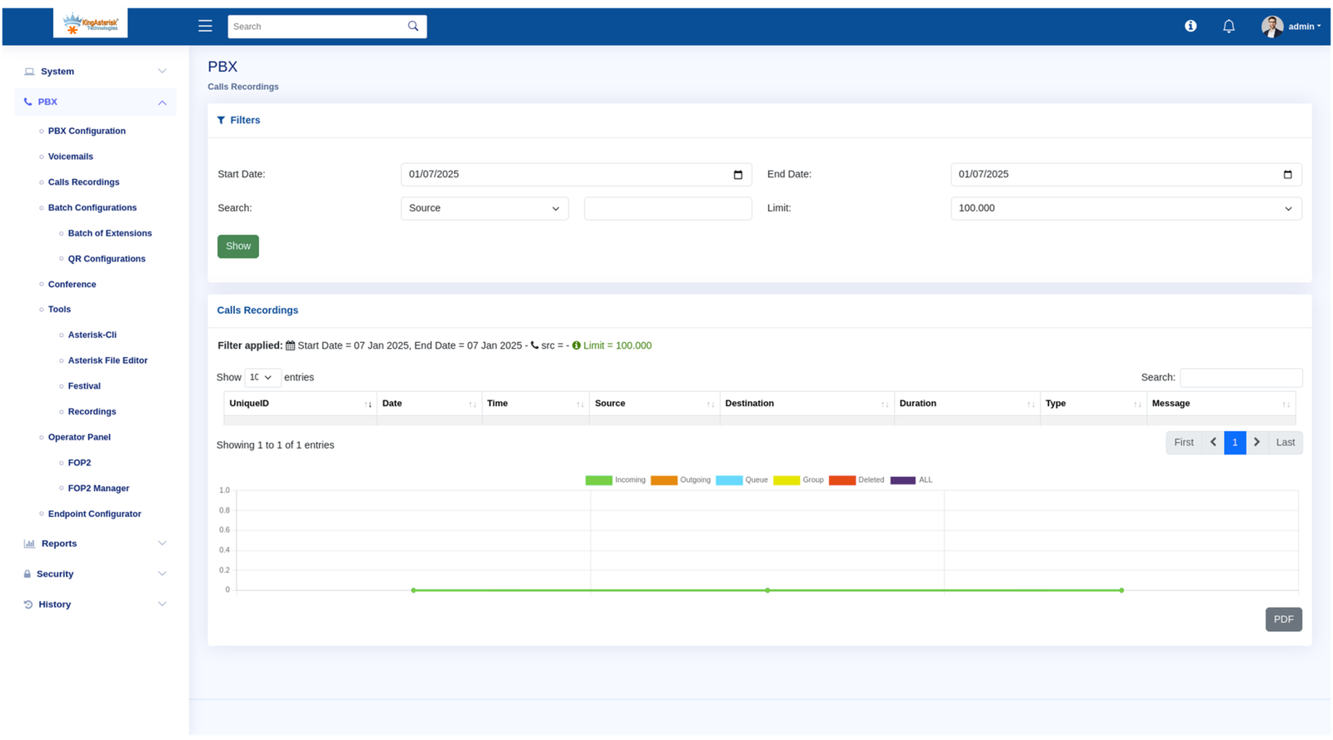Expand the System sidebar section
Viewport: 1333px width, 740px height.
tap(96, 72)
